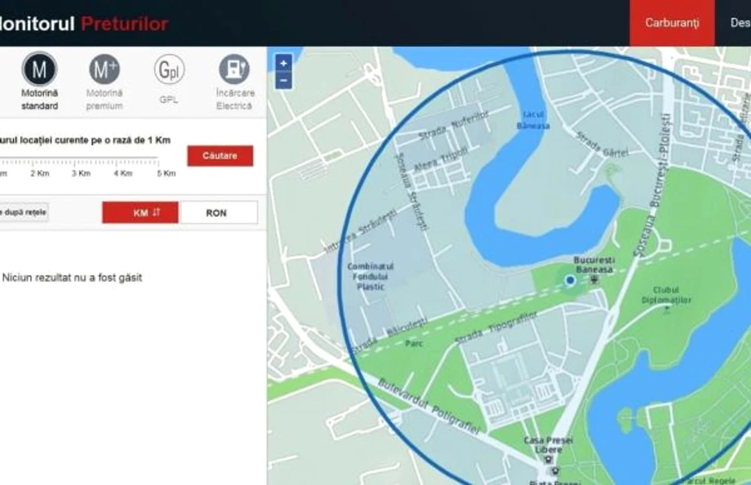Viewport: 751px width, 485px height.
Task: Click the Șoseaua București-Ploiești road label
Action: (x=652, y=186)
